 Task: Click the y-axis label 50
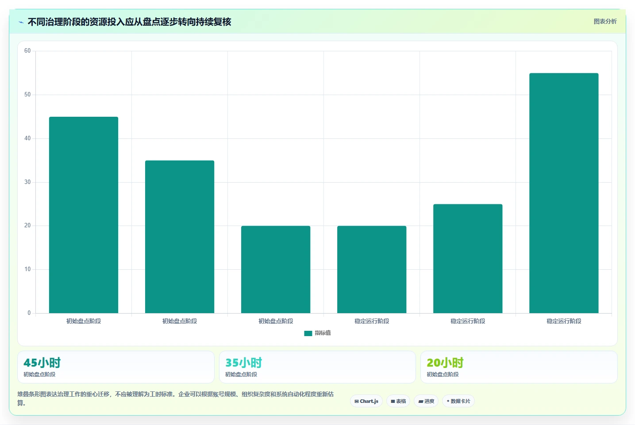click(x=27, y=95)
